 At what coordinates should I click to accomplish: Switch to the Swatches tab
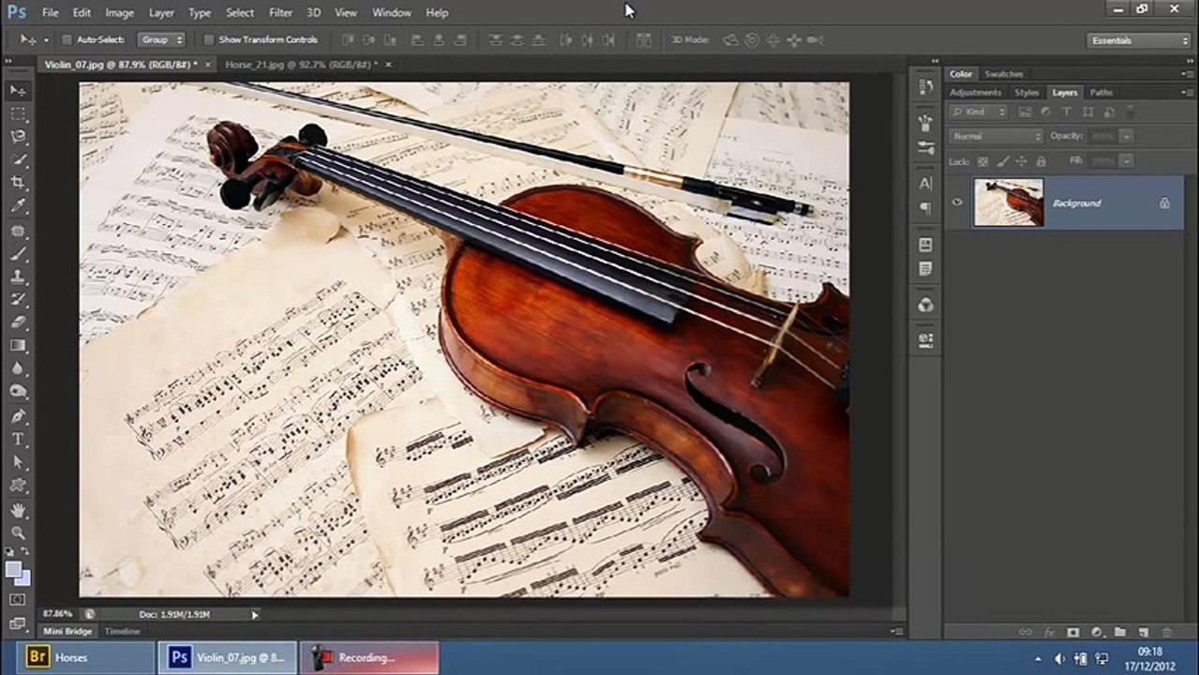(x=1004, y=74)
